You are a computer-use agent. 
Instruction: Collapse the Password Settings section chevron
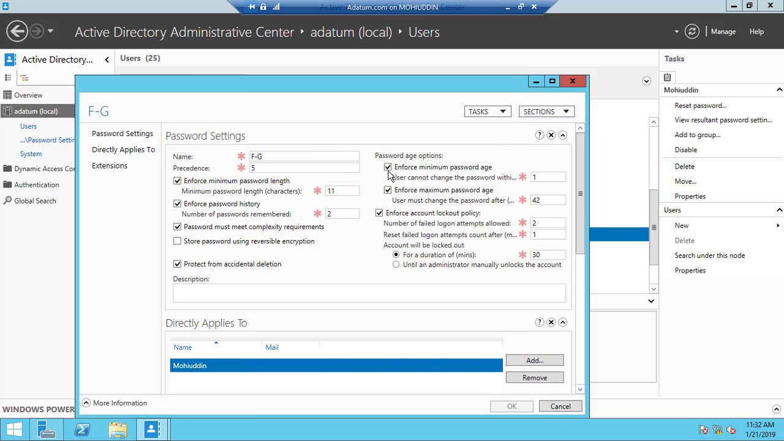(563, 135)
